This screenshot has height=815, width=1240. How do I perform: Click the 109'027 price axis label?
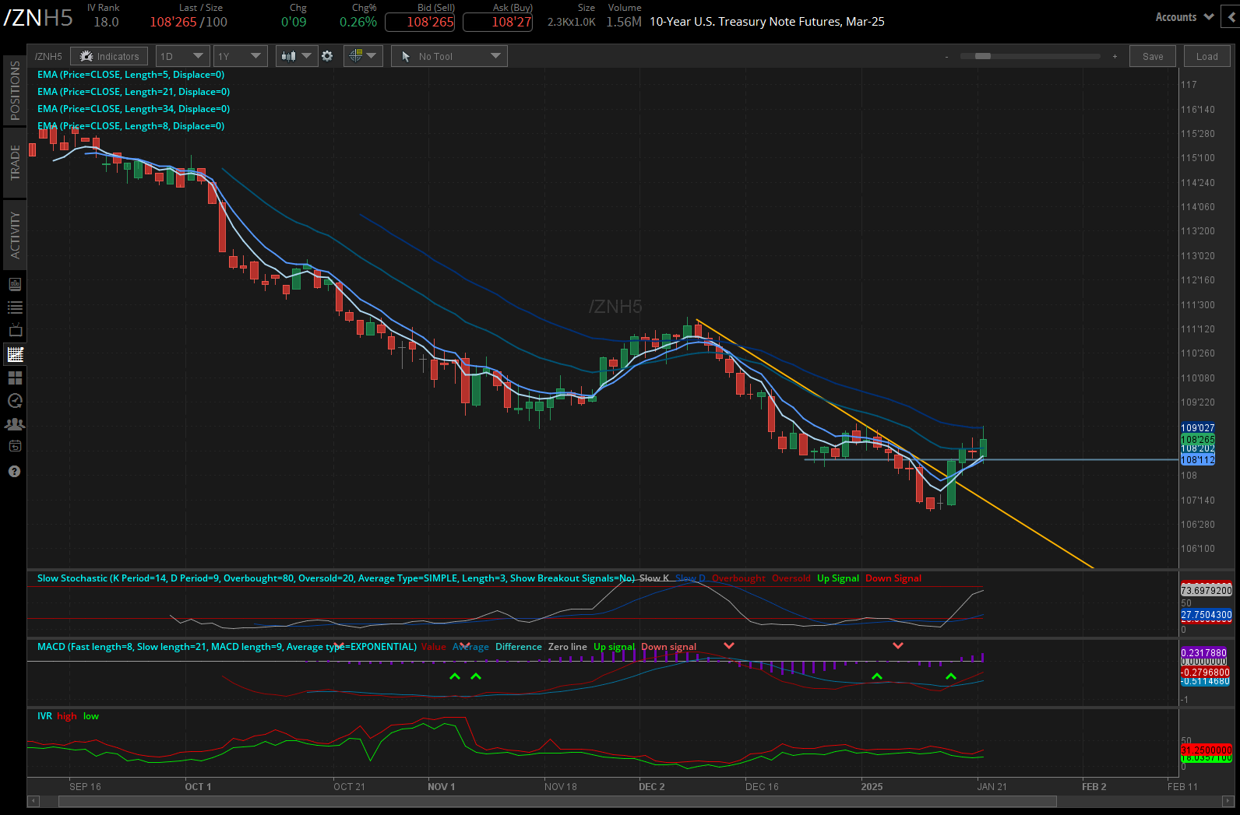pyautogui.click(x=1197, y=428)
